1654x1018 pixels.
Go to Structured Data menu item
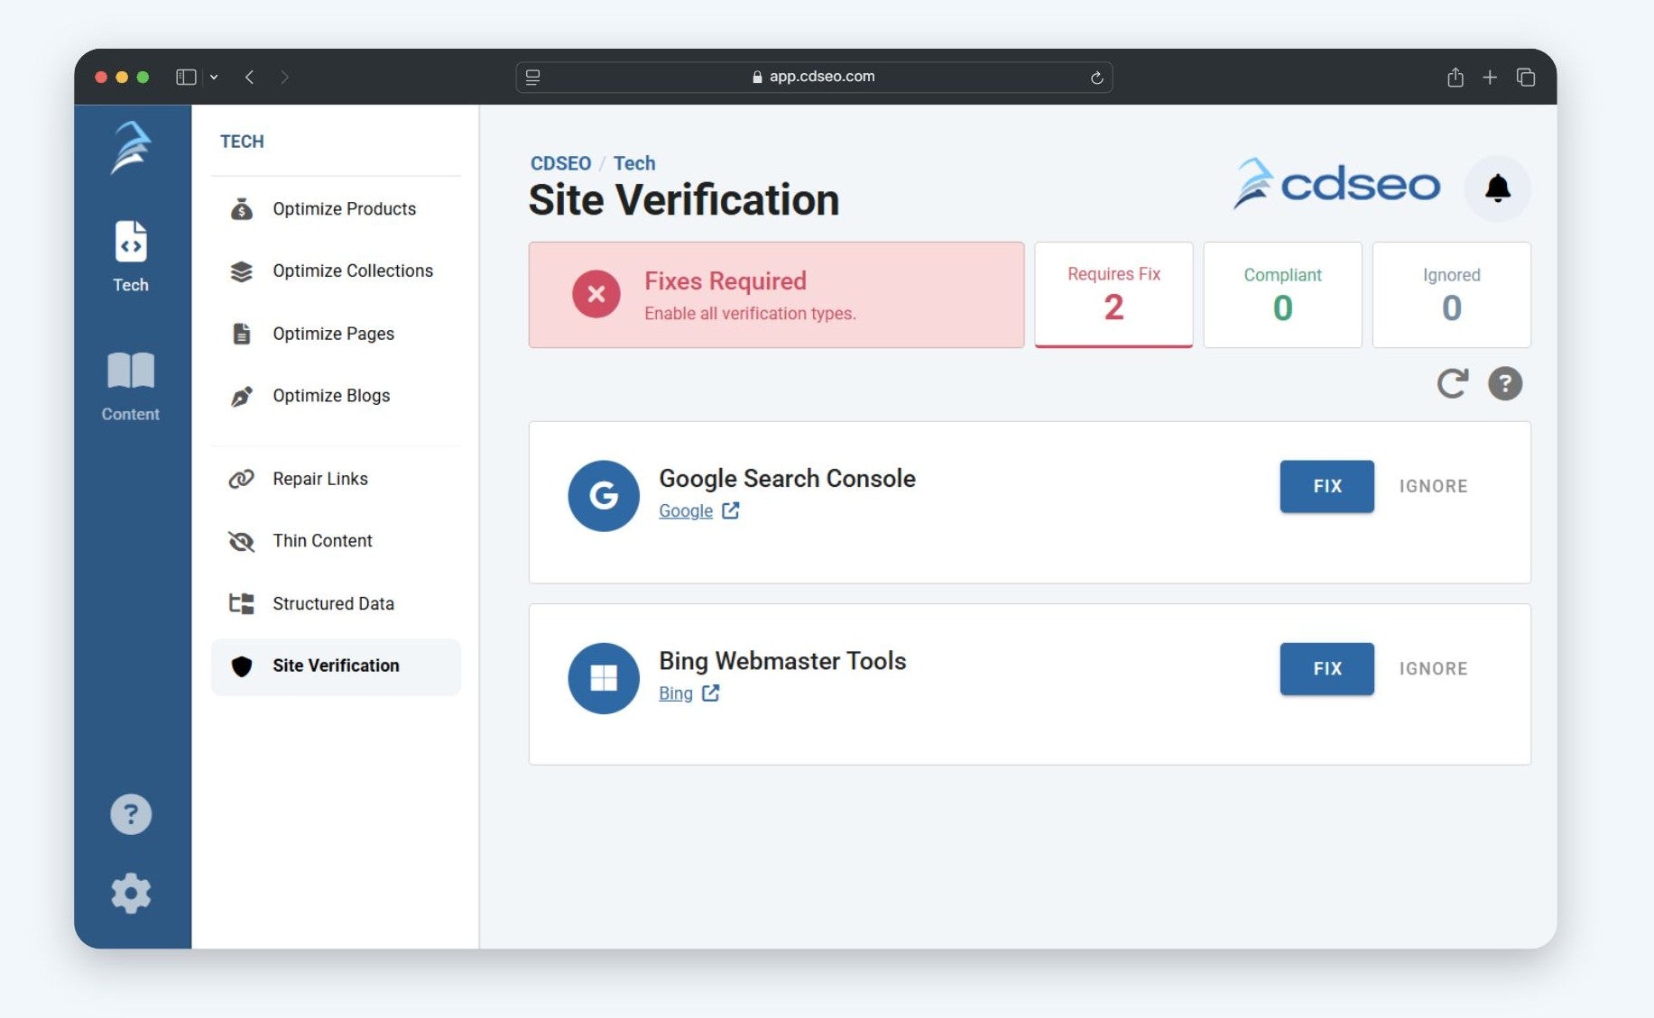tap(333, 603)
